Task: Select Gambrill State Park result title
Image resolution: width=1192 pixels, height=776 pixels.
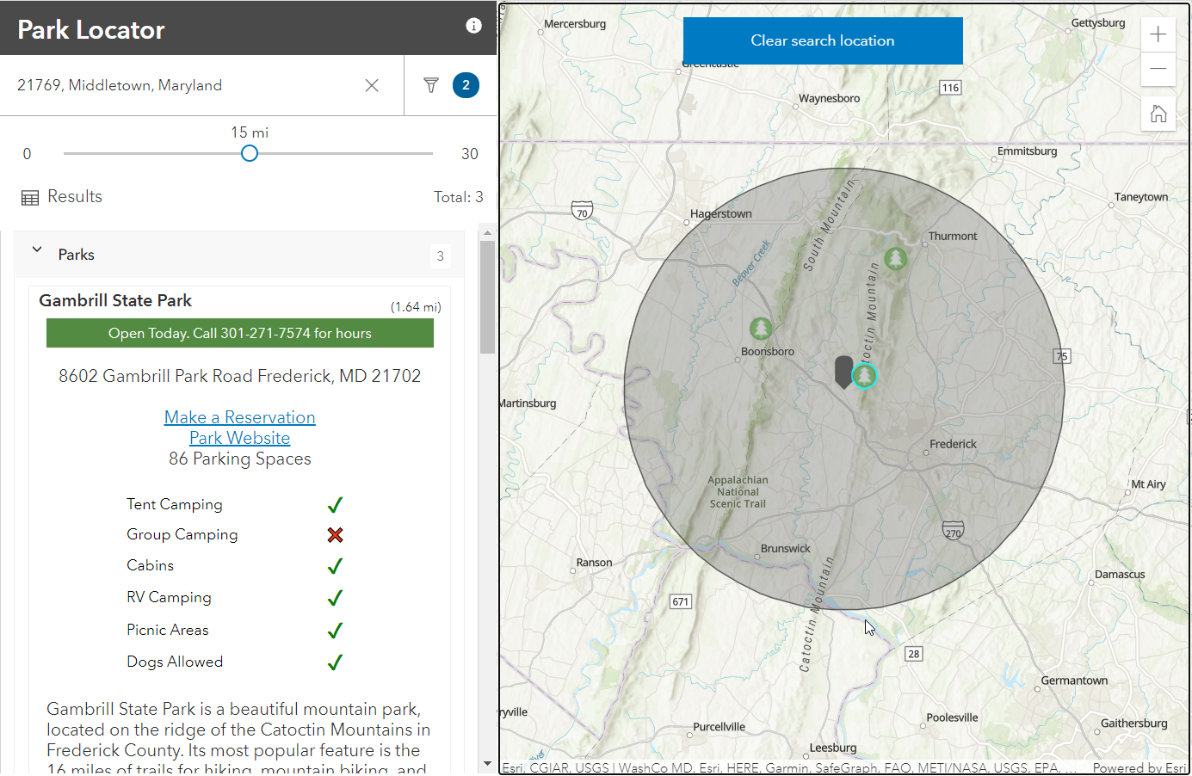Action: (115, 300)
